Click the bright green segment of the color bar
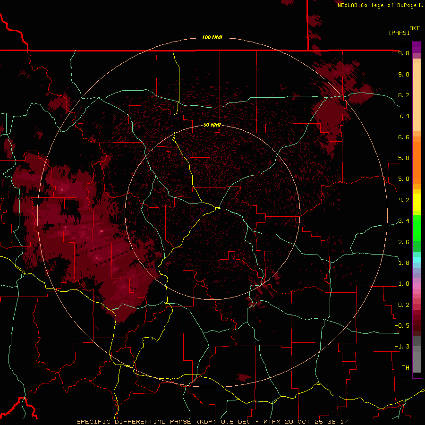The image size is (425, 425). click(417, 228)
